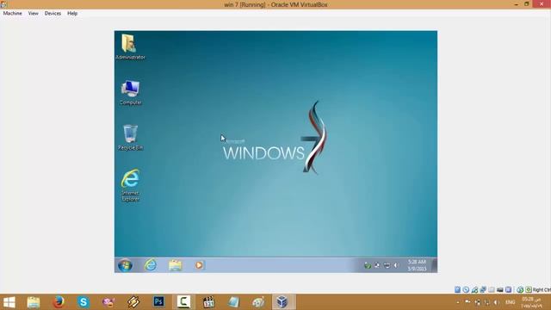Launch Photoshop from host taskbar
The width and height of the screenshot is (551, 310).
[x=158, y=301]
